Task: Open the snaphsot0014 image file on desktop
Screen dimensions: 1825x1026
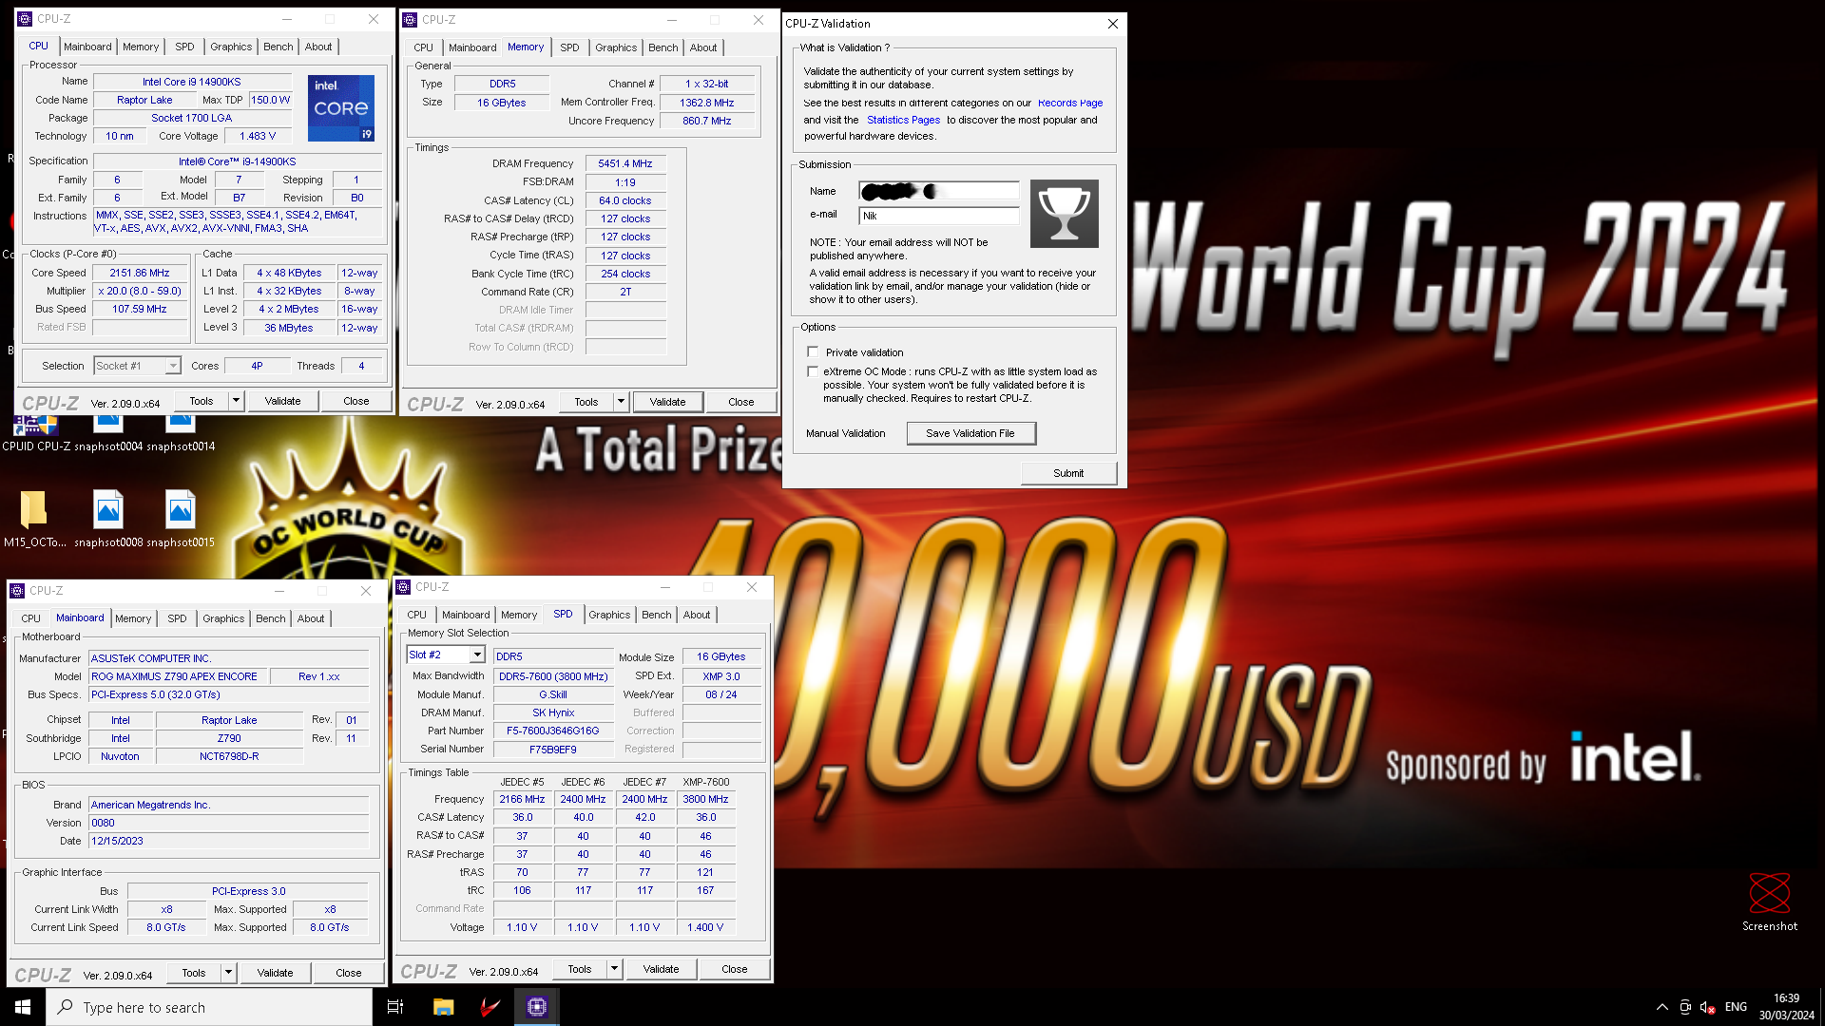Action: 181,435
